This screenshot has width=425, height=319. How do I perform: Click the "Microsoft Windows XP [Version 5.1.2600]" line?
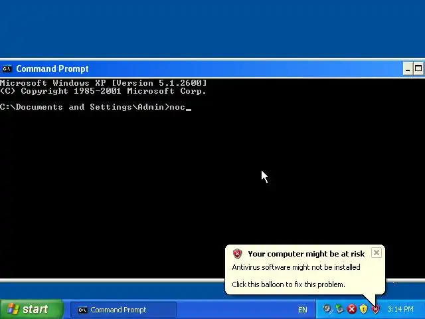pyautogui.click(x=104, y=82)
